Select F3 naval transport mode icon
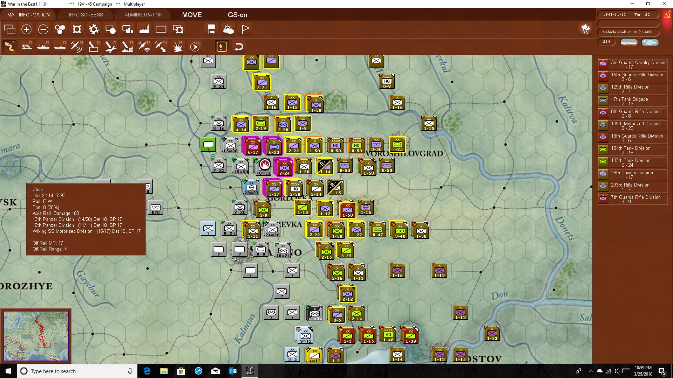This screenshot has height=378, width=673. click(43, 47)
